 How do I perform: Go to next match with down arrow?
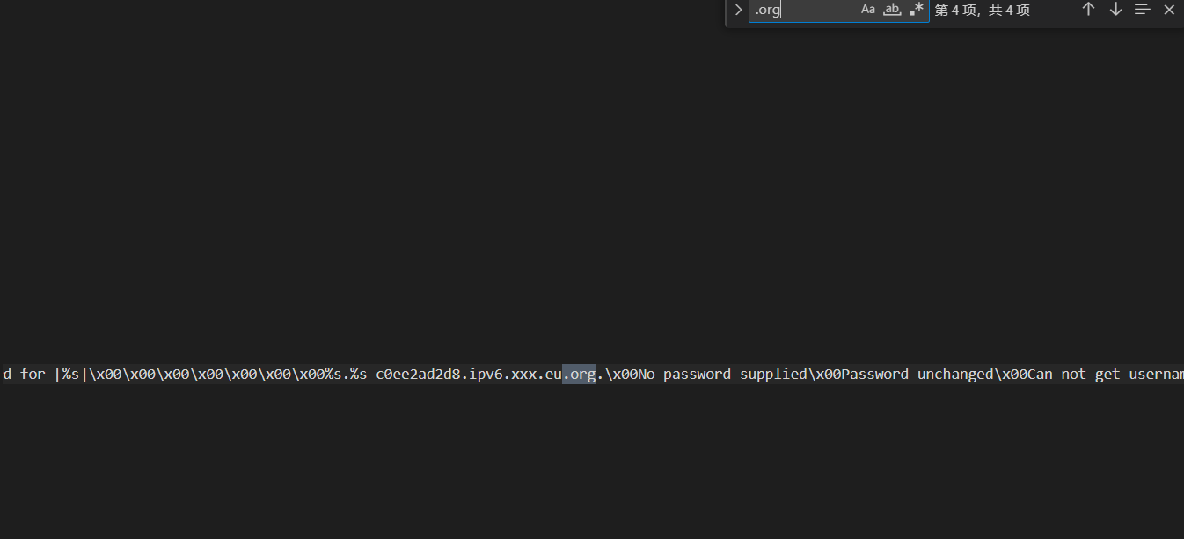point(1115,10)
